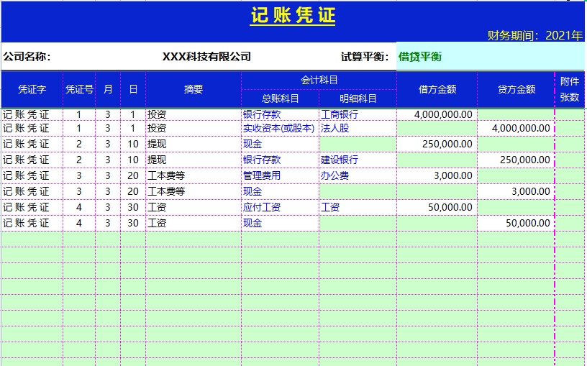Select the 建设银行 detail account cell
The height and width of the screenshot is (366, 587).
[x=358, y=160]
